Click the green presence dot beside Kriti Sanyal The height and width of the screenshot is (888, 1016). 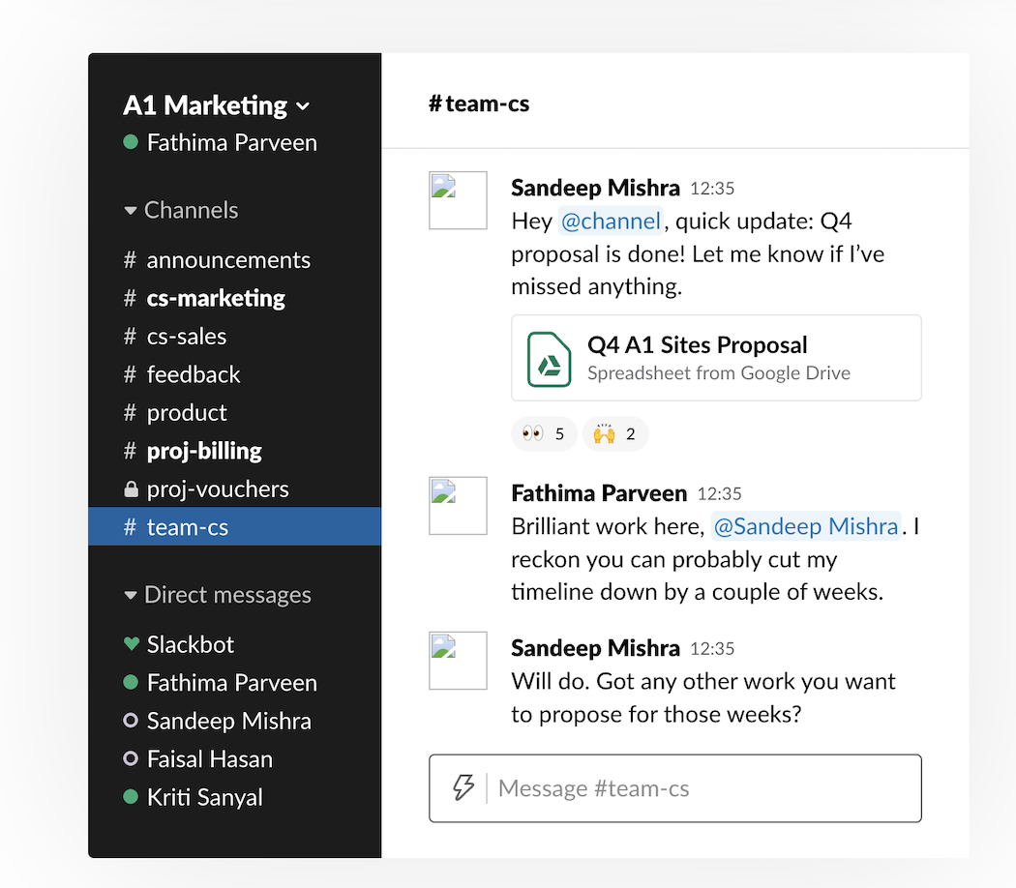tap(132, 797)
